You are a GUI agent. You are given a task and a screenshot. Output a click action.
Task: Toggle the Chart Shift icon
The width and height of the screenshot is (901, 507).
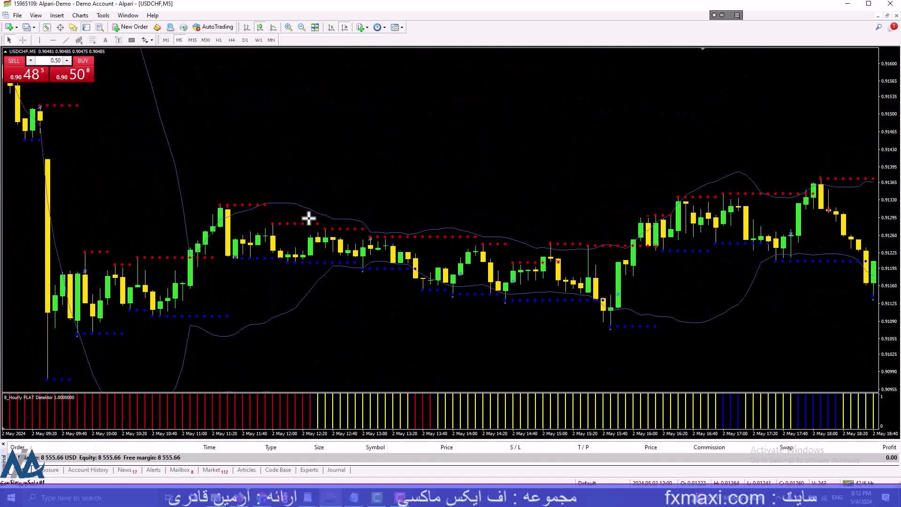[344, 27]
